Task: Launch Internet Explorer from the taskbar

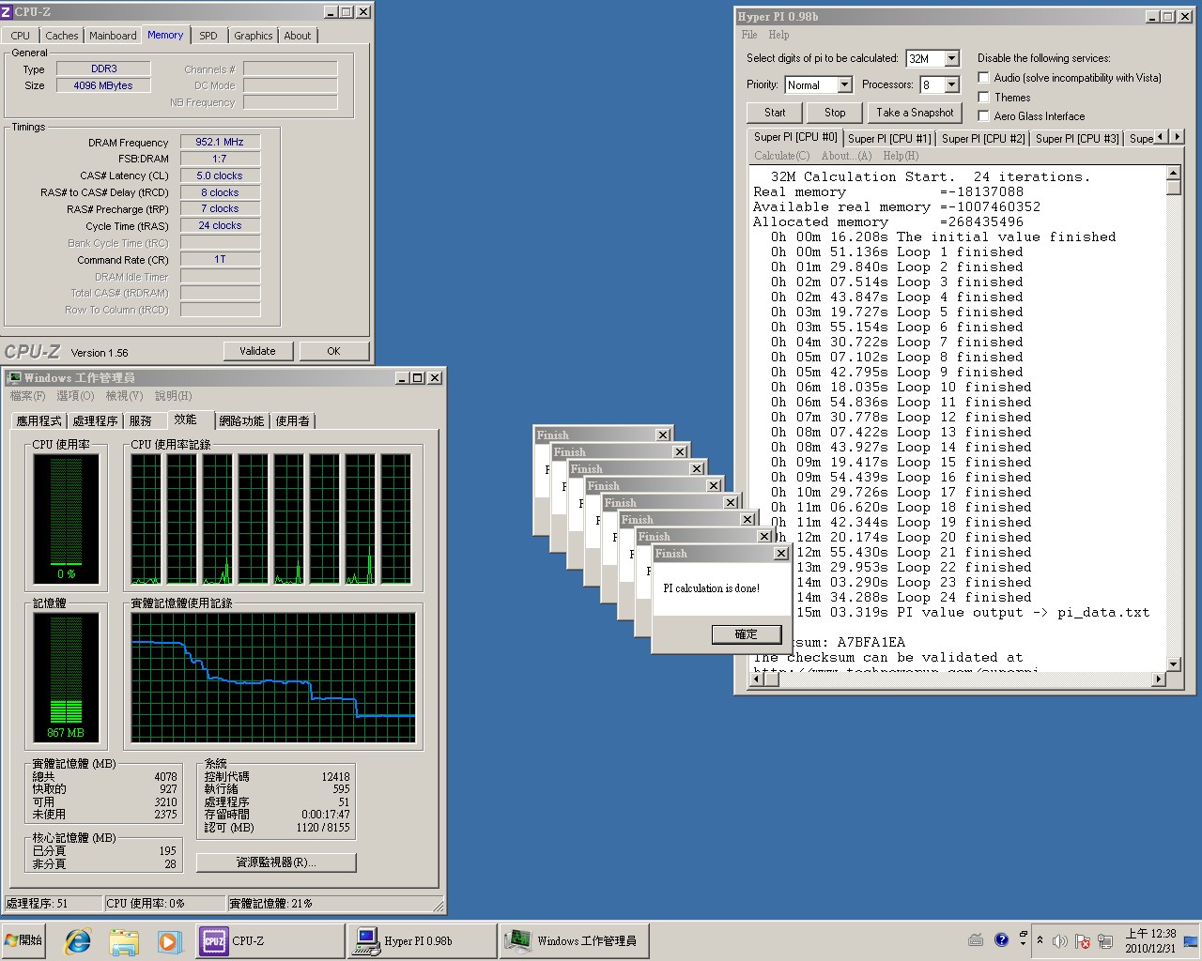Action: click(78, 940)
